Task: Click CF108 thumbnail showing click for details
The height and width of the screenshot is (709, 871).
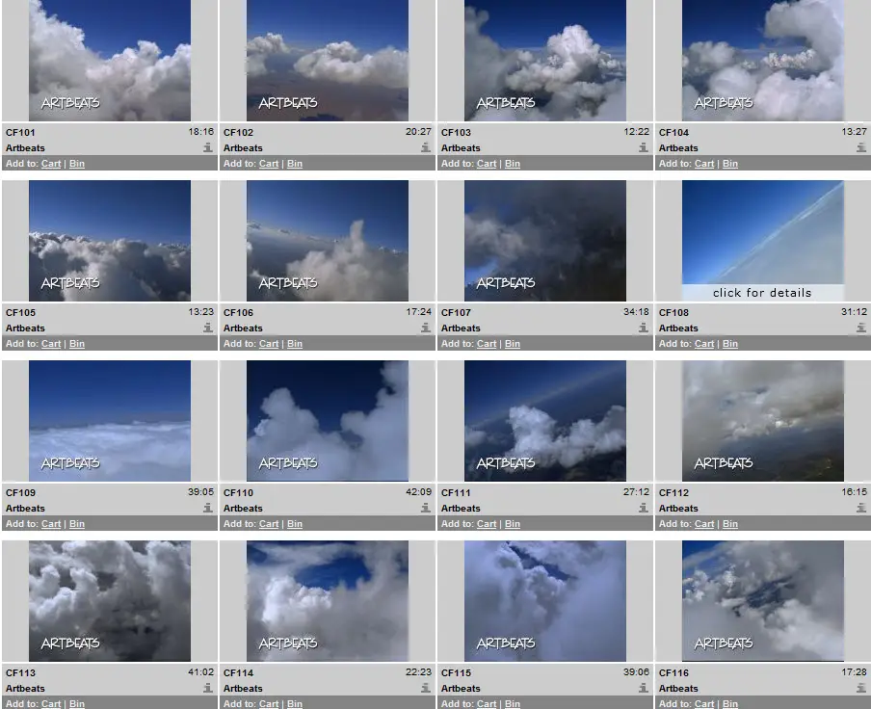Action: (763, 241)
